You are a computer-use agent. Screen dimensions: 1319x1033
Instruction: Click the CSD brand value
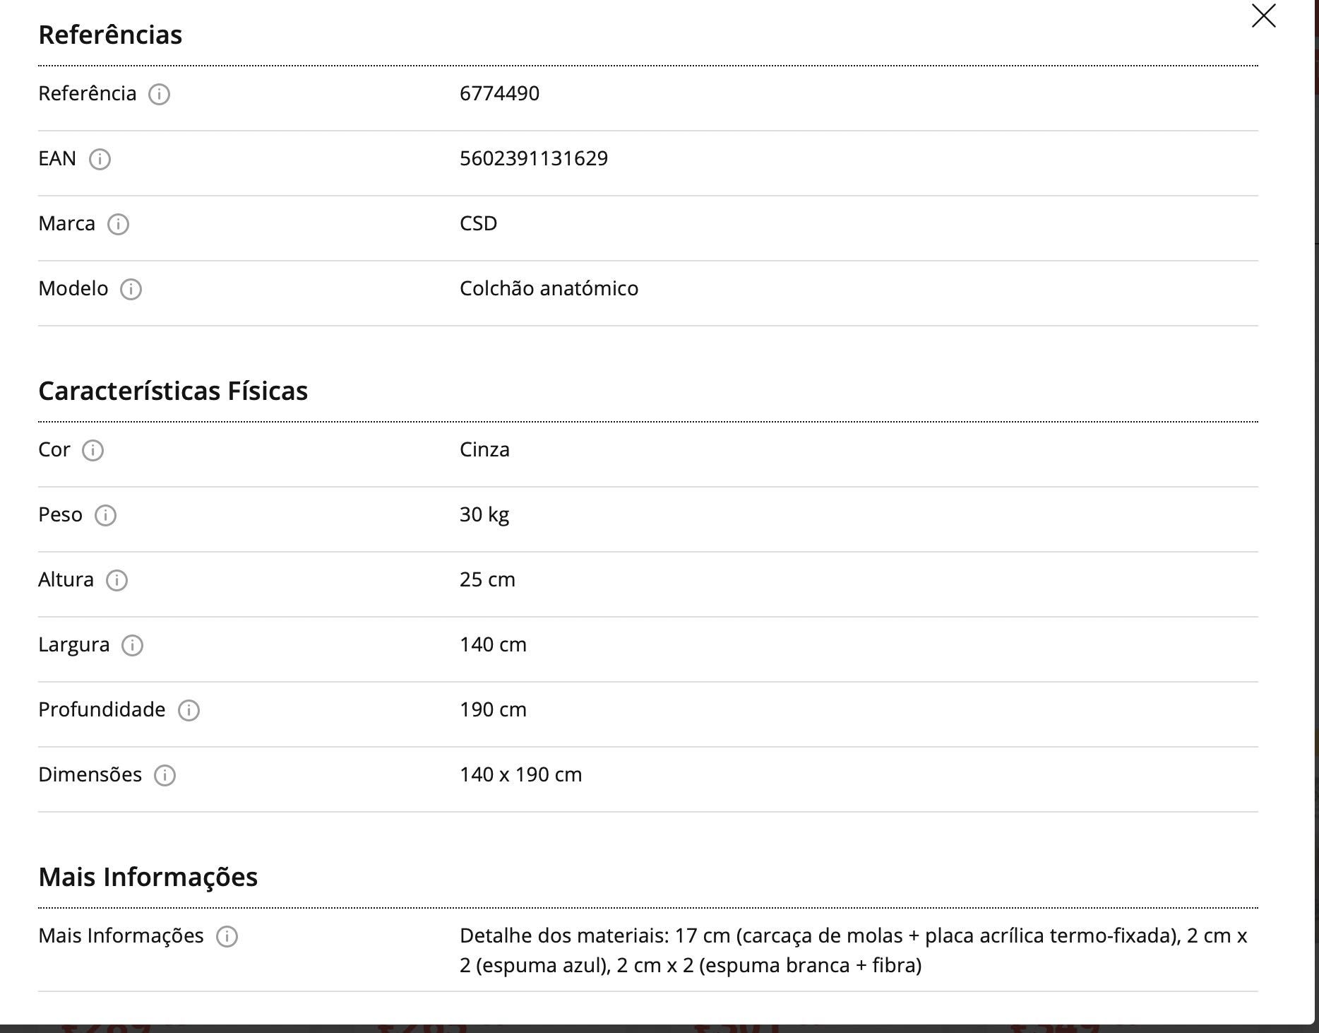pos(478,223)
